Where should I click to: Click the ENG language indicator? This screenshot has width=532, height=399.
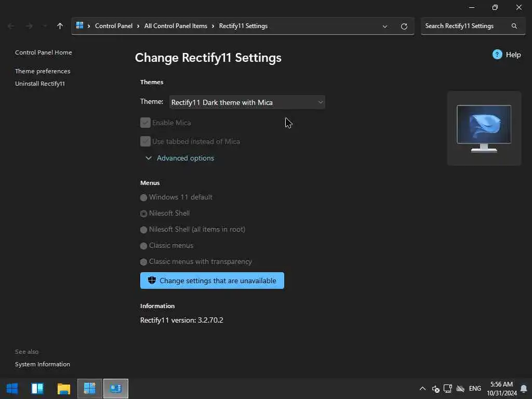(x=475, y=389)
